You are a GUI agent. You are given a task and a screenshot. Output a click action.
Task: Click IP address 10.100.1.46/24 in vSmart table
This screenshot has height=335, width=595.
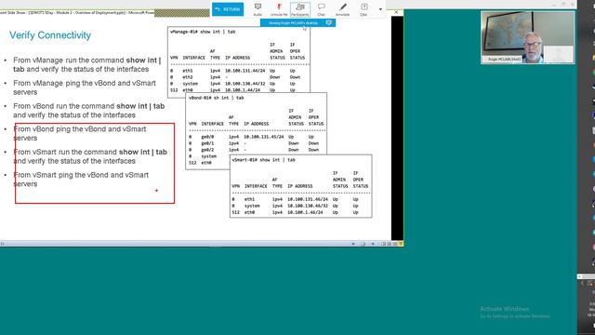tap(305, 212)
